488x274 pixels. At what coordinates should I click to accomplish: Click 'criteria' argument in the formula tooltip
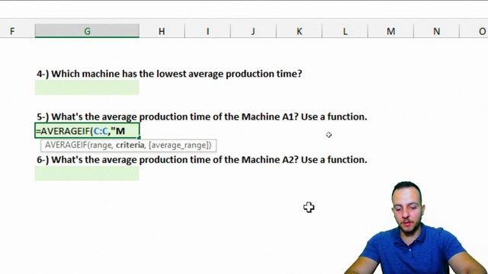130,145
